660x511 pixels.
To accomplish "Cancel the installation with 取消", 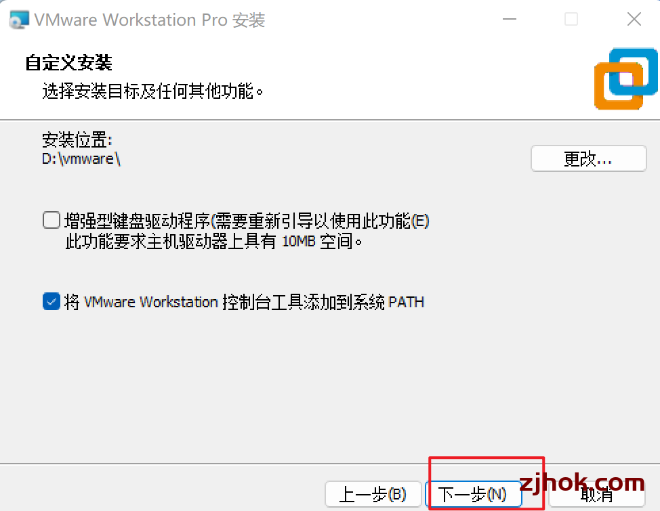I will coord(597,495).
